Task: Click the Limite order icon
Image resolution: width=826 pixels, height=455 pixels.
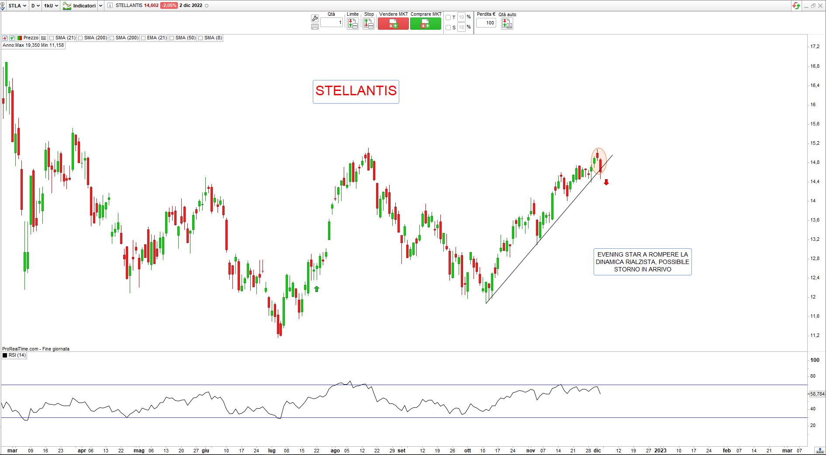Action: [353, 24]
